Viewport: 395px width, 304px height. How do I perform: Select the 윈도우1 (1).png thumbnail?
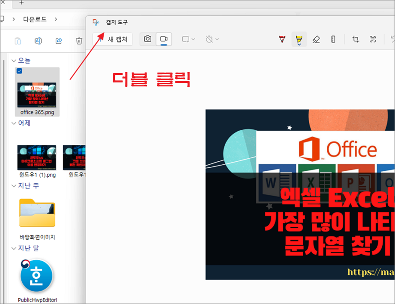(37, 157)
